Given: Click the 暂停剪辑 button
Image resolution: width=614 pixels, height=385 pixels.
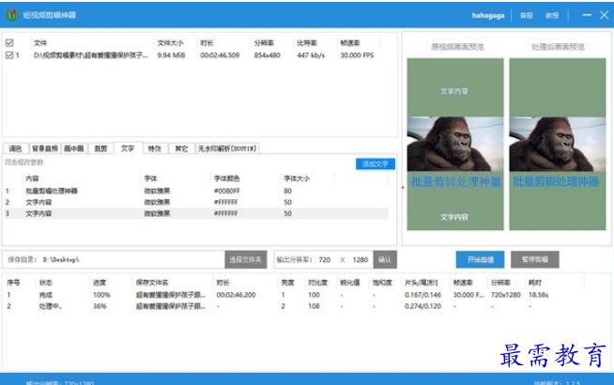Looking at the screenshot, I should (x=533, y=258).
